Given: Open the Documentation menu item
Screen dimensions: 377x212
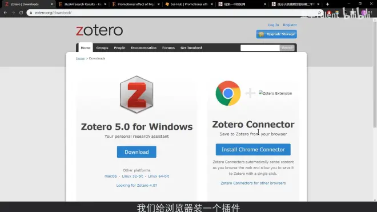Looking at the screenshot, I should [144, 47].
